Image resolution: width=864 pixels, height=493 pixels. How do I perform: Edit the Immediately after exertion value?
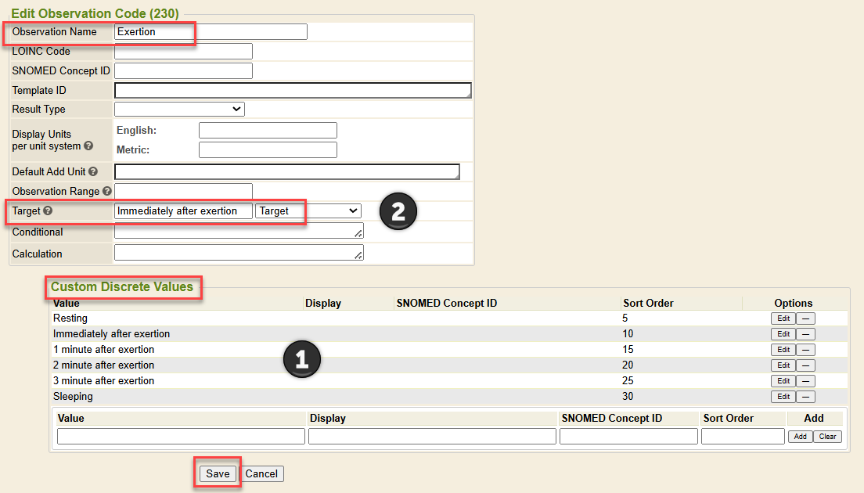(783, 334)
